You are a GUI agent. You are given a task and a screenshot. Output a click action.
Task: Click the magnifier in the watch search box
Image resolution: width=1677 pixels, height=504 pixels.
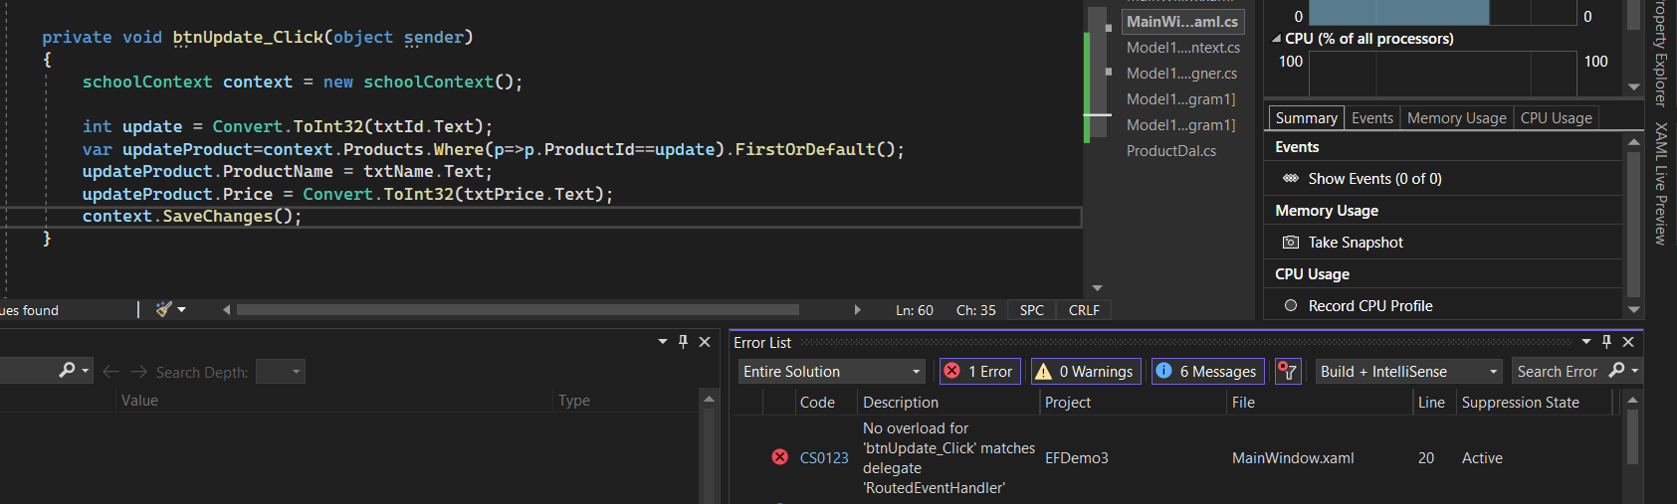(x=67, y=371)
